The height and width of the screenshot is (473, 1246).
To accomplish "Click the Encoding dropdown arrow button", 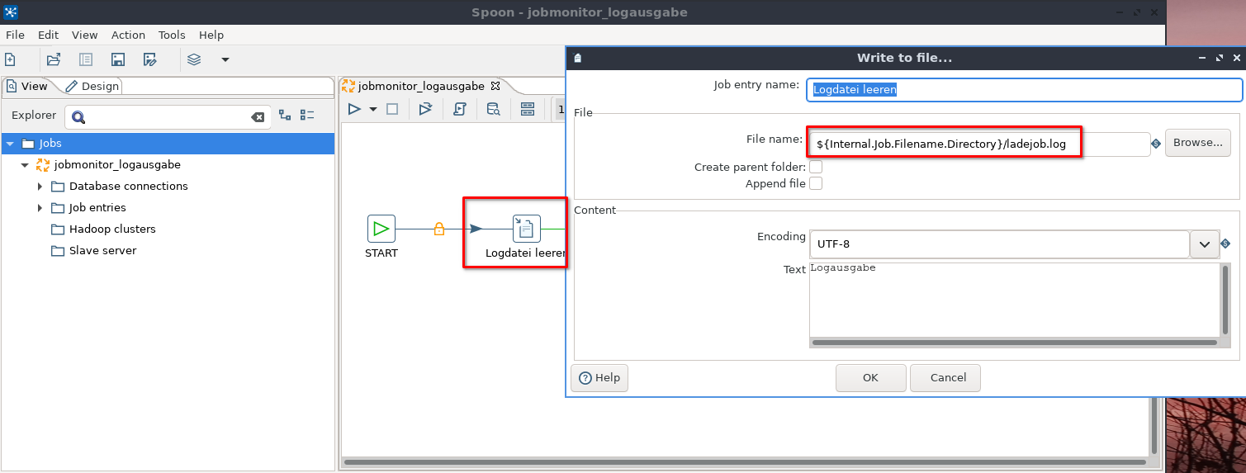I will (1204, 244).
